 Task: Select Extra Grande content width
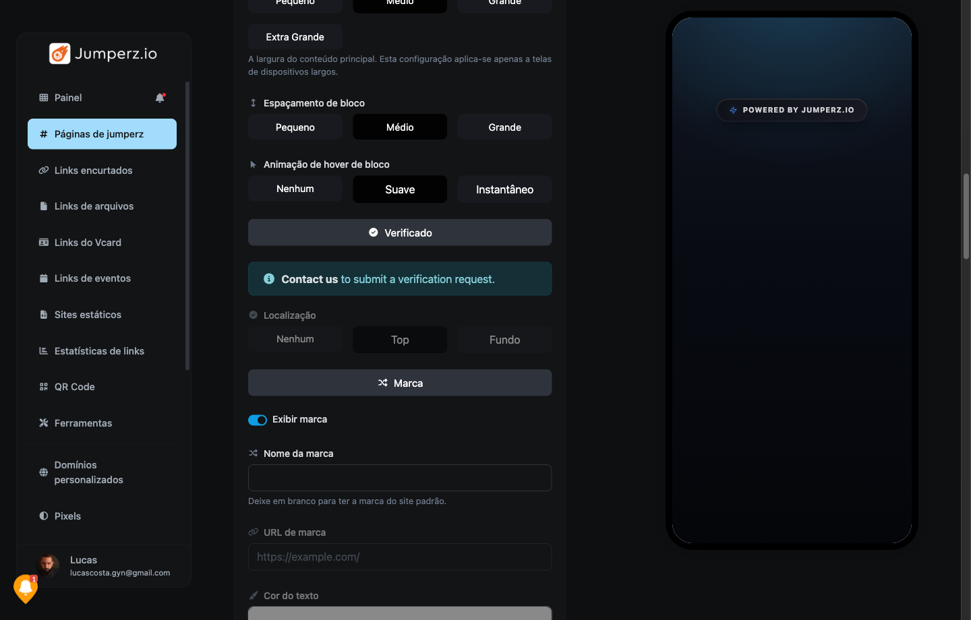tap(295, 37)
